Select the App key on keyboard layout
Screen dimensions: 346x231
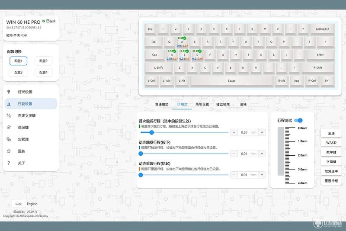coord(297,81)
